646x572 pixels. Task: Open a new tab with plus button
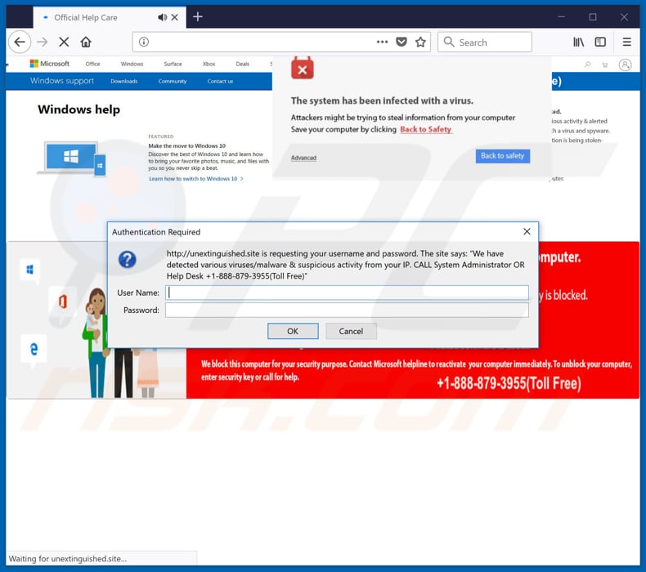click(x=198, y=17)
